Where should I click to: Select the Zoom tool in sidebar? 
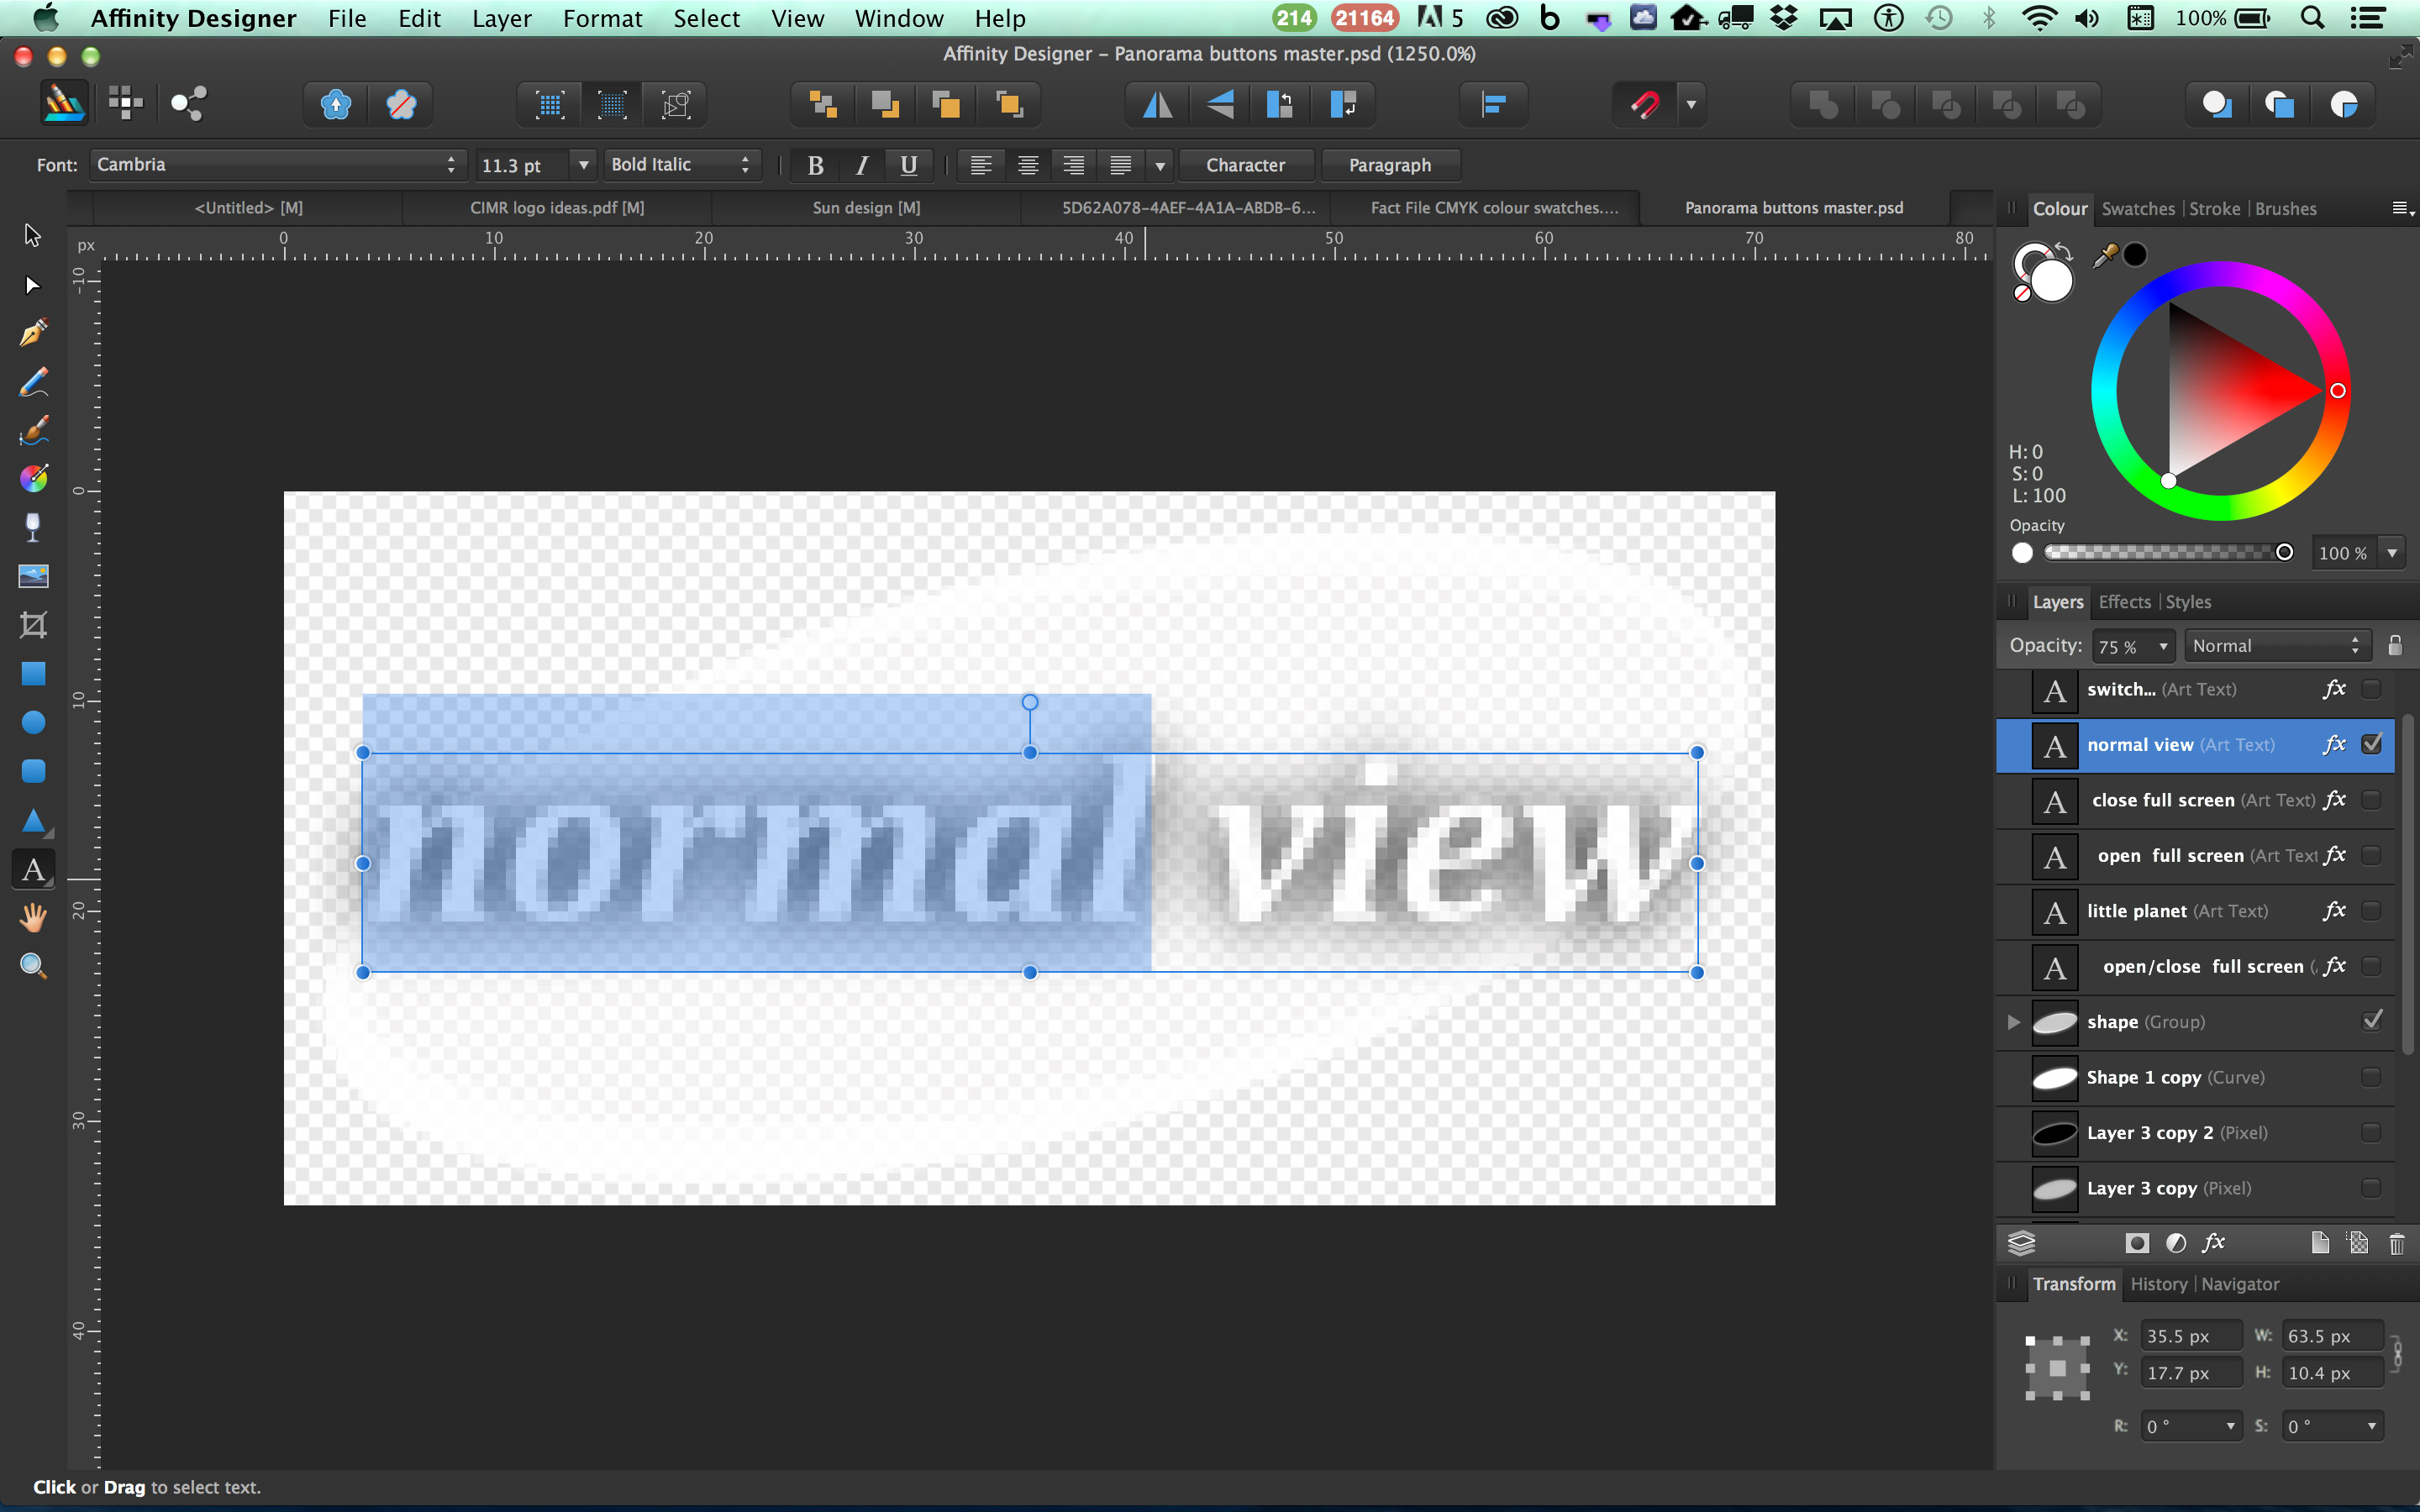(x=33, y=965)
